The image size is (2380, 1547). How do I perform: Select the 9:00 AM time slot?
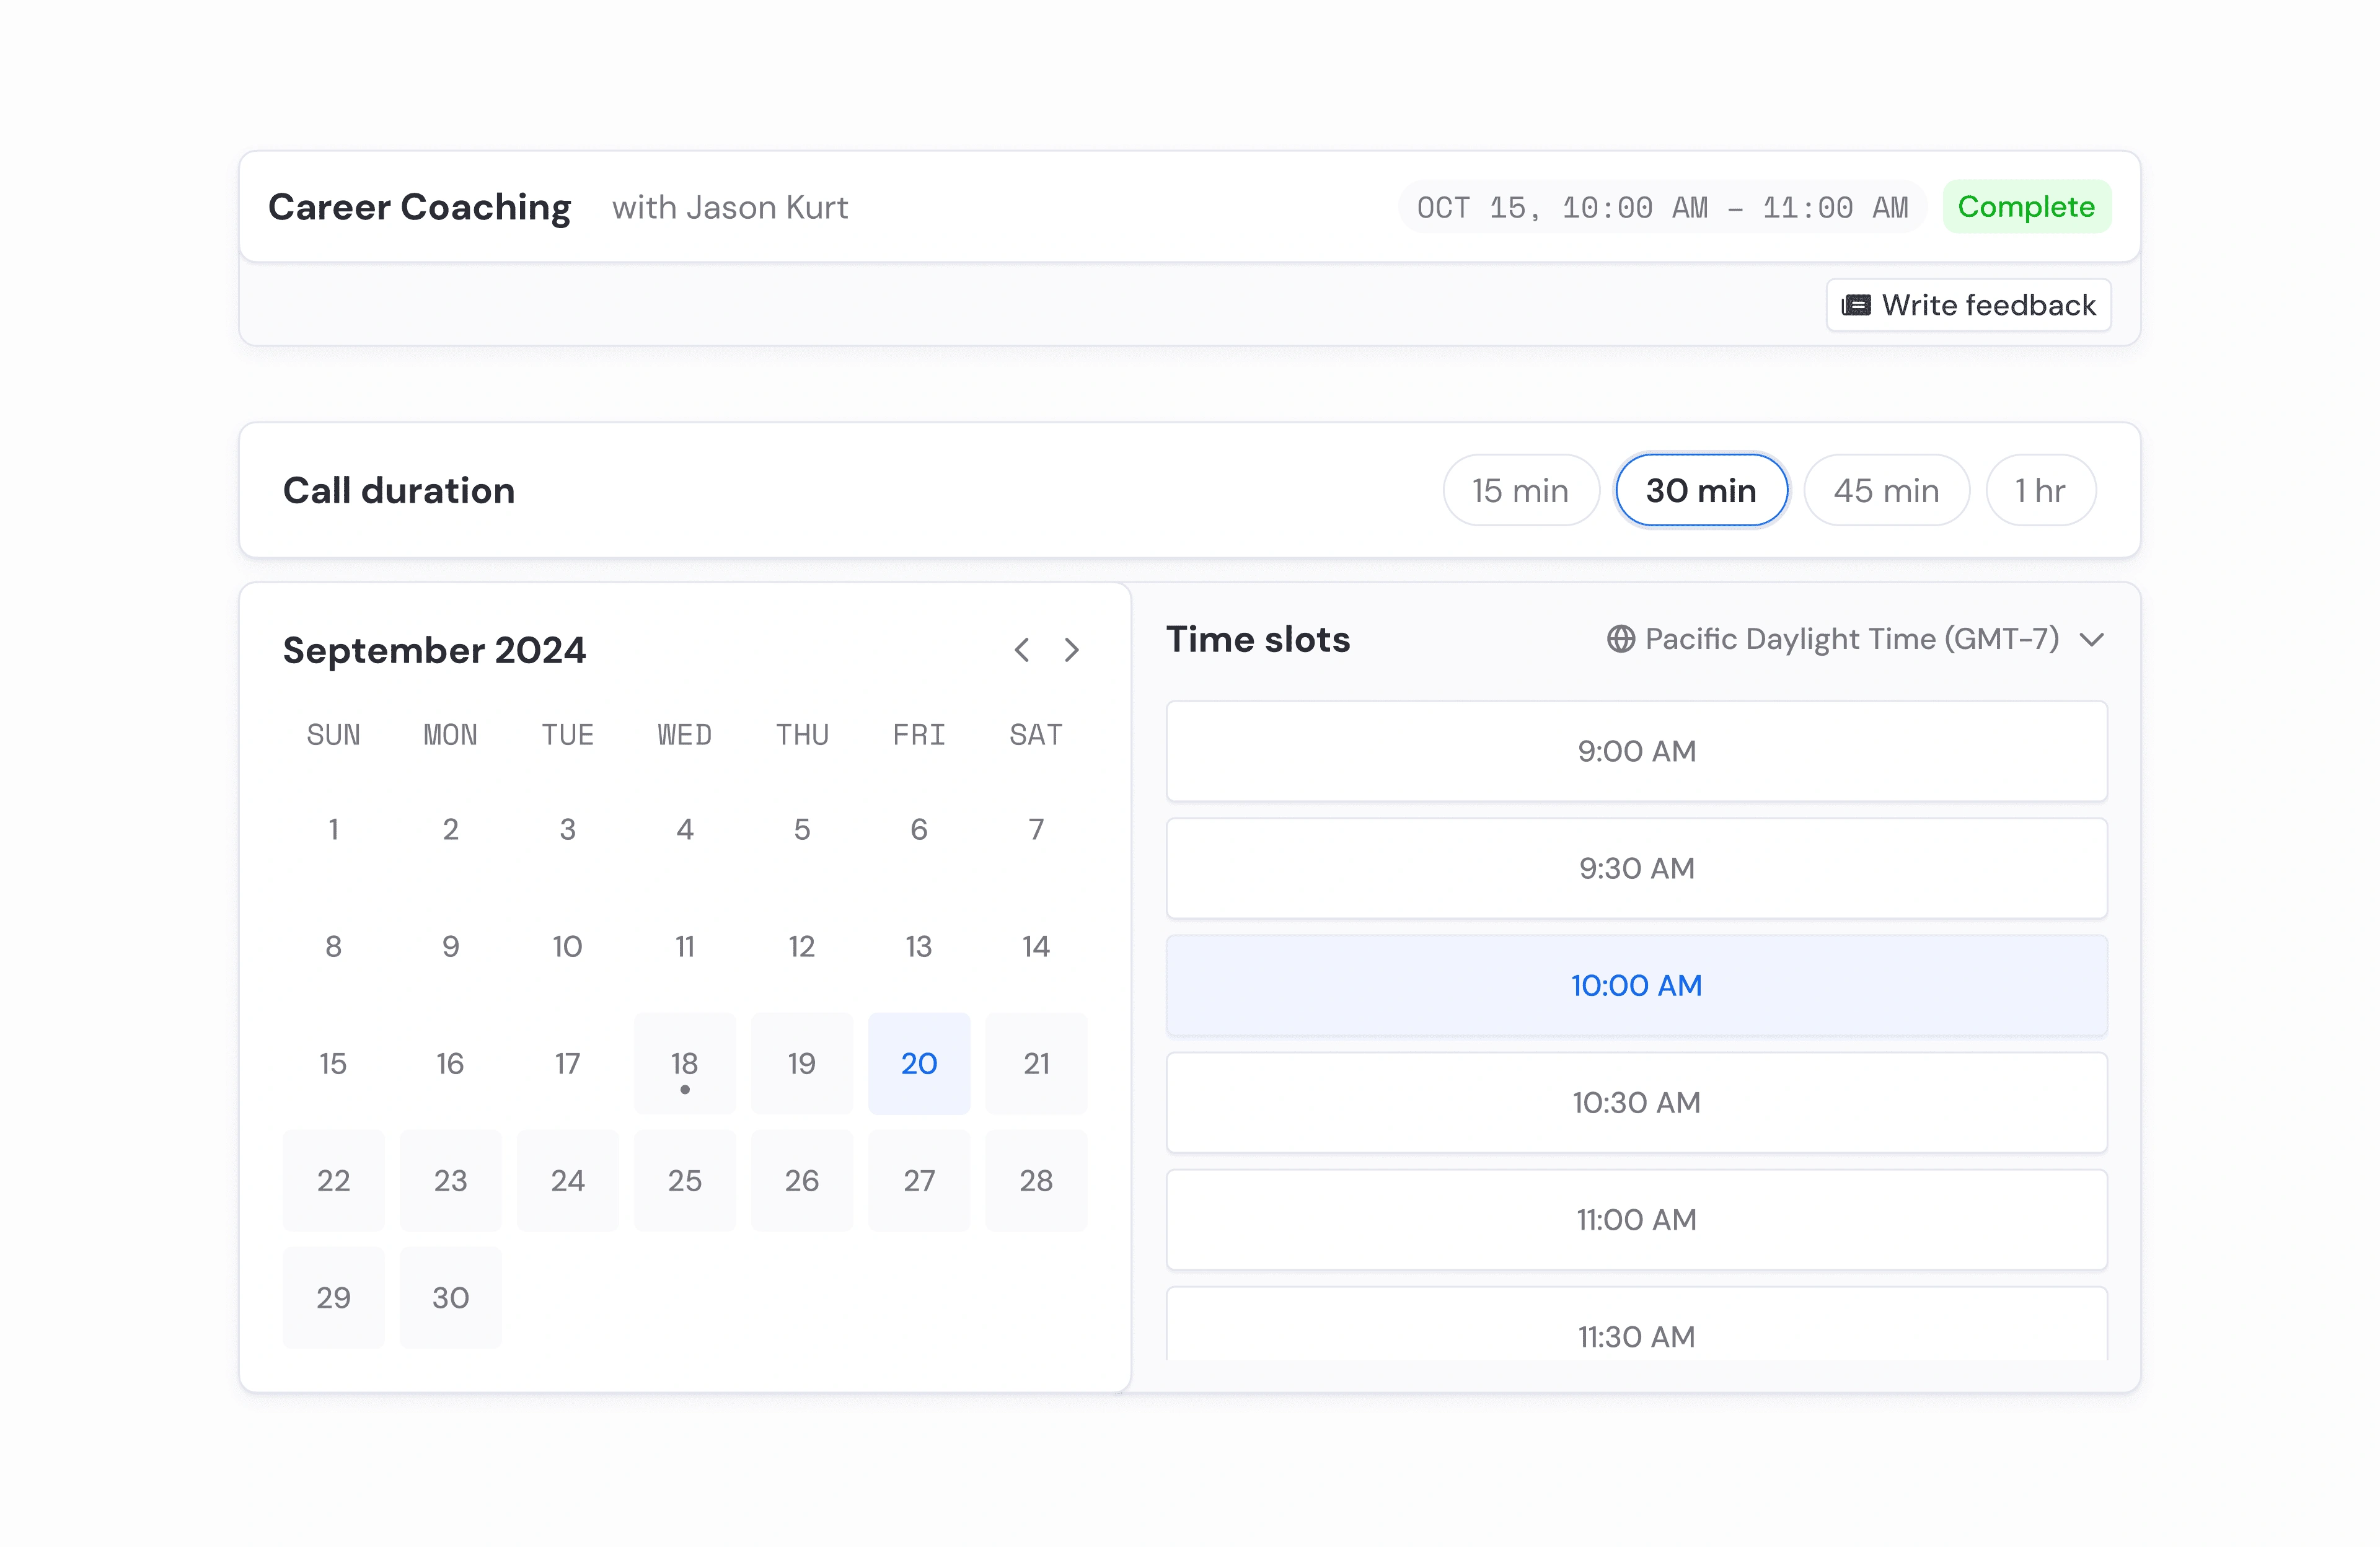coord(1636,751)
